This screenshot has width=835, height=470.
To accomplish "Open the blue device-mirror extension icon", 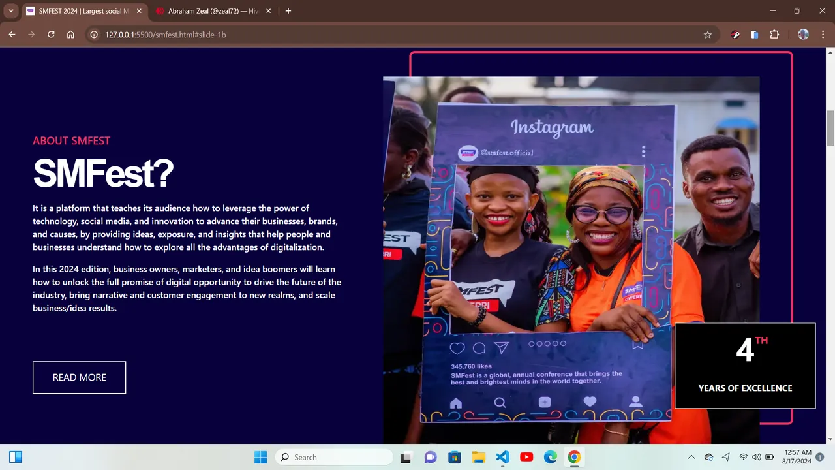I will 755,35.
